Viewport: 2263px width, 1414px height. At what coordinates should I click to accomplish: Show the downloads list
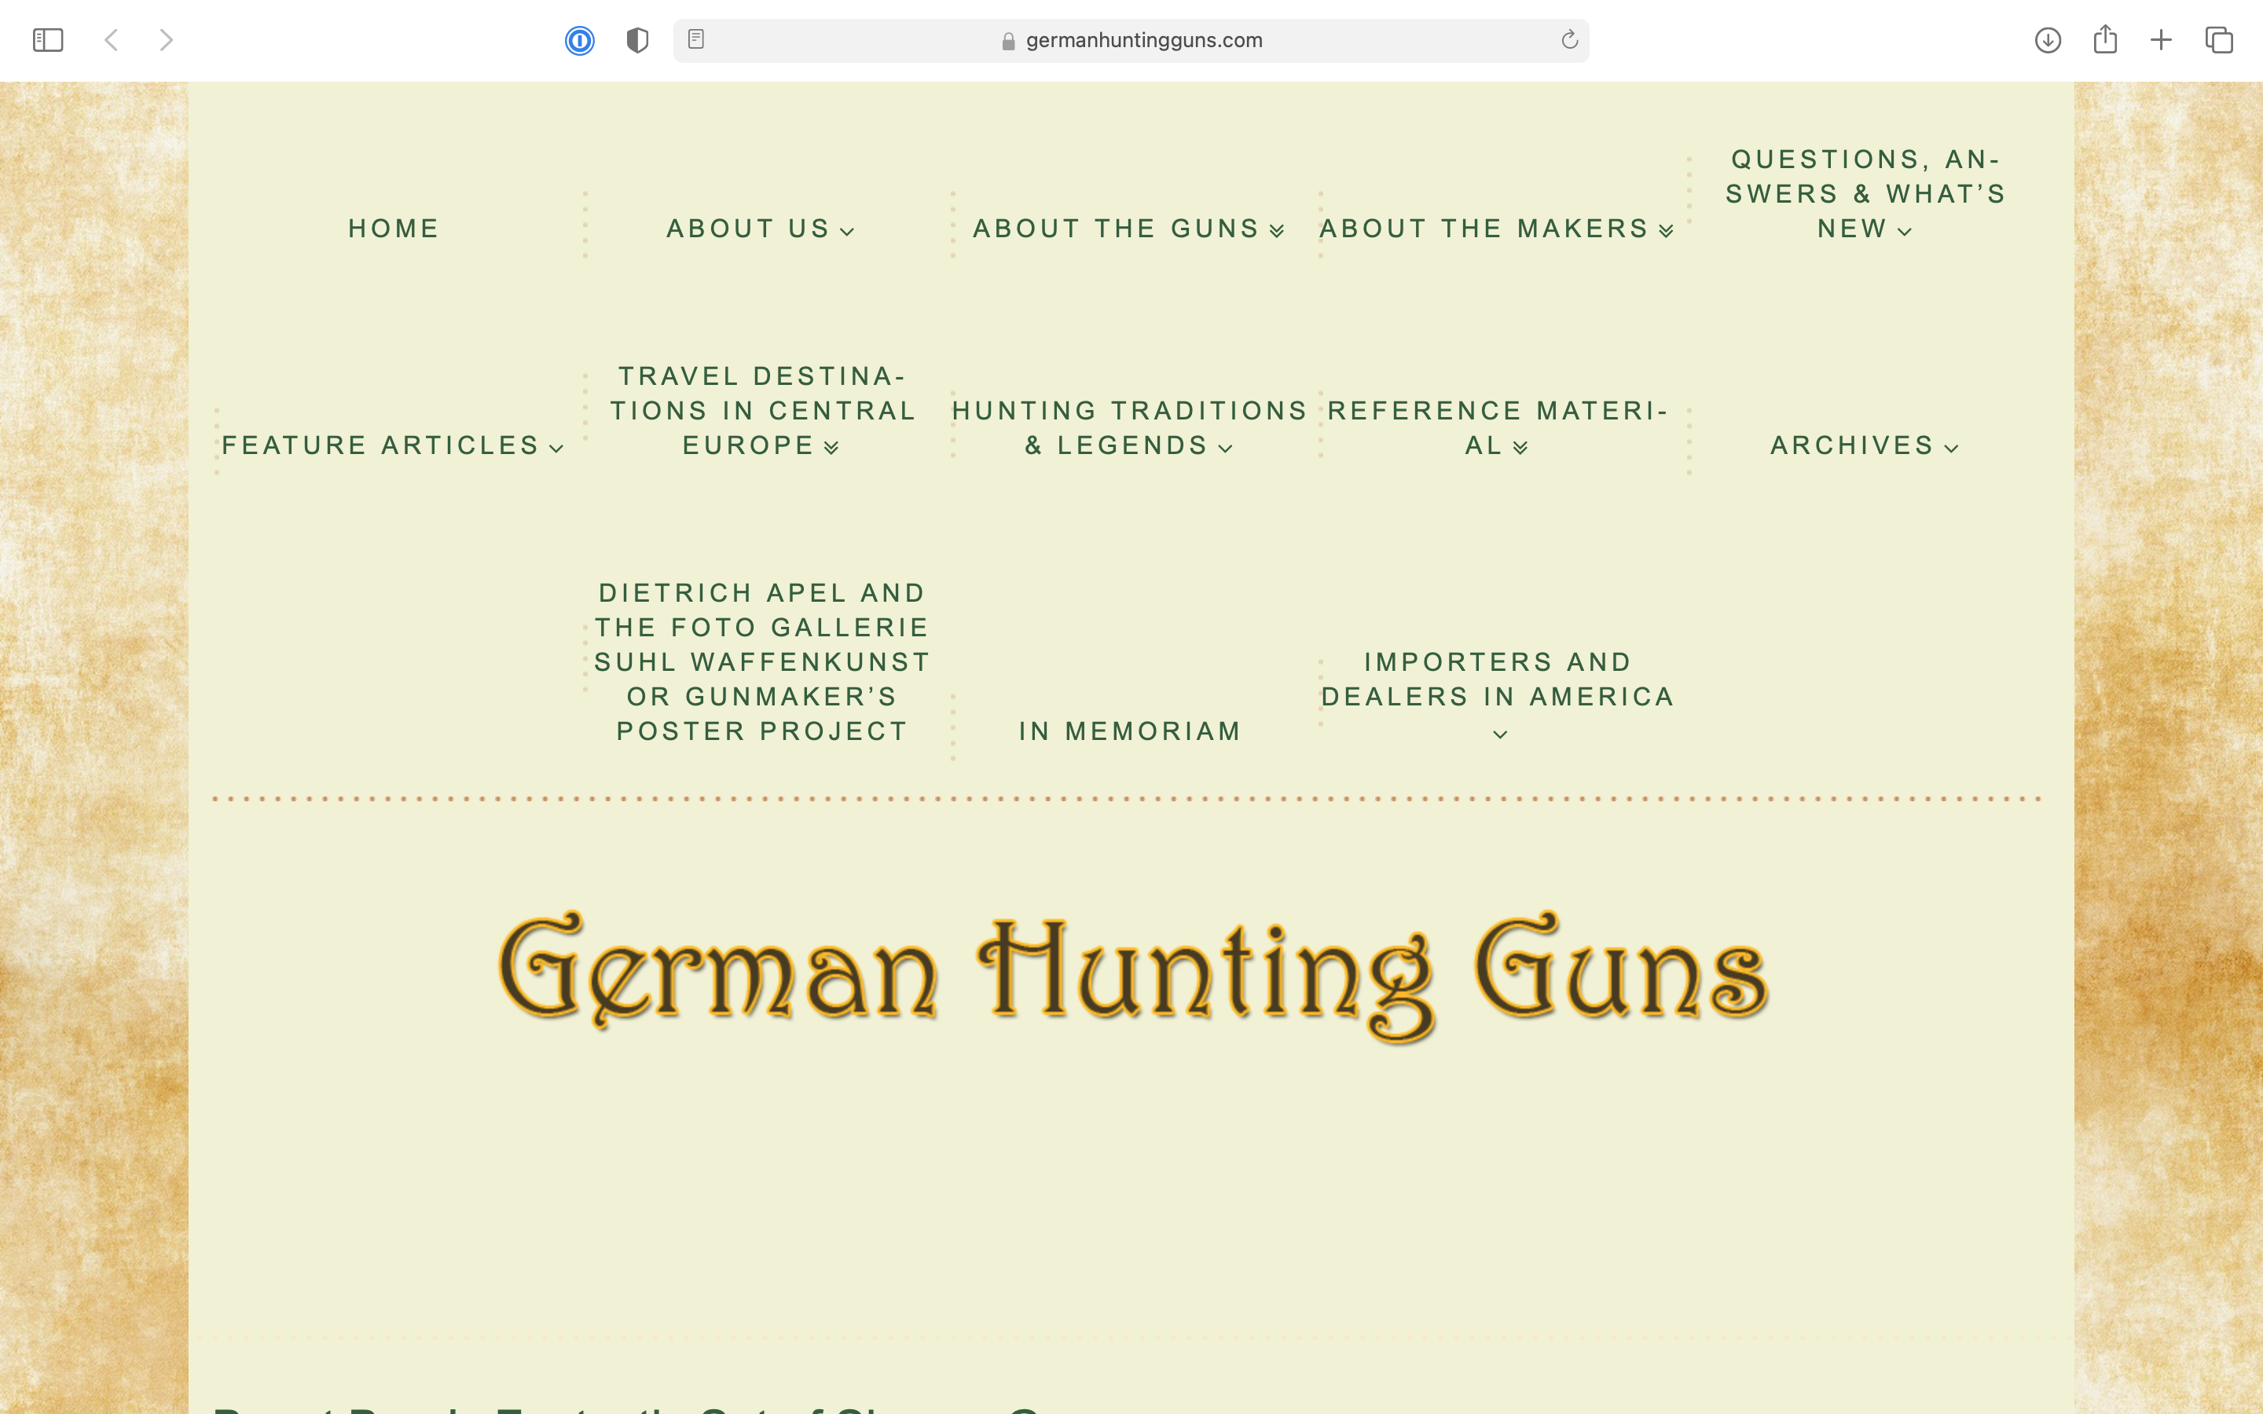[x=2048, y=40]
